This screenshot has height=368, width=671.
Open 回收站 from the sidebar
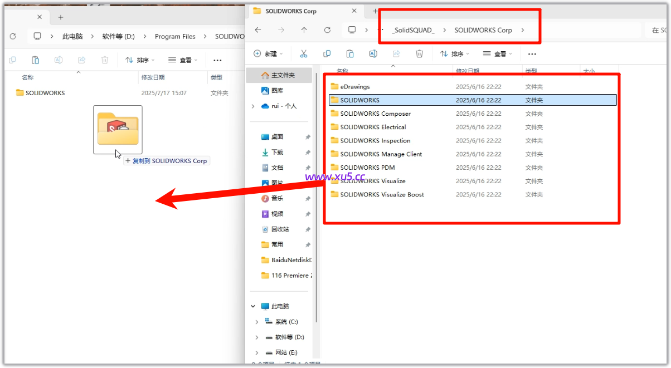279,229
